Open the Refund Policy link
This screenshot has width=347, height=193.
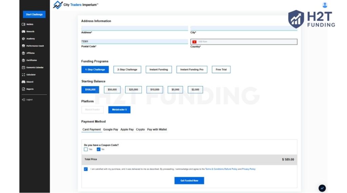pos(231,169)
